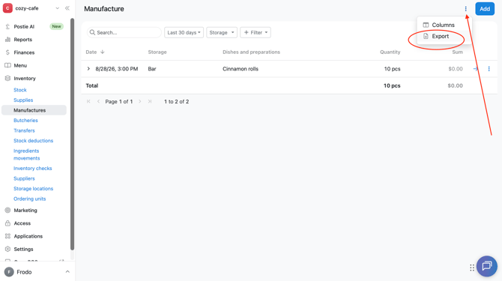This screenshot has height=281, width=502.
Task: Open the page three-dot options menu
Action: 466,9
